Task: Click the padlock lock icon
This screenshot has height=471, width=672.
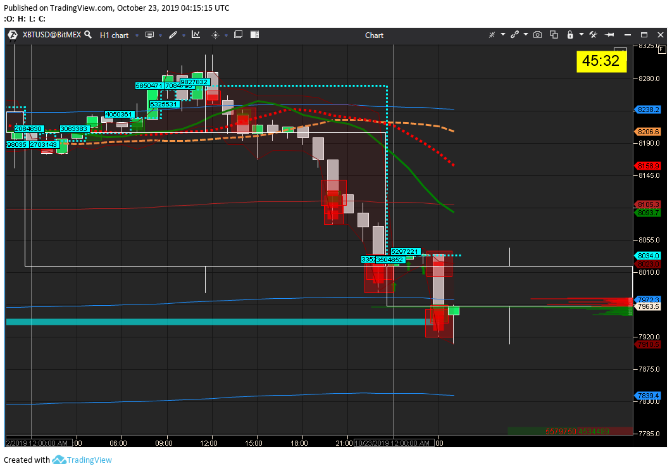Action: click(x=570, y=35)
